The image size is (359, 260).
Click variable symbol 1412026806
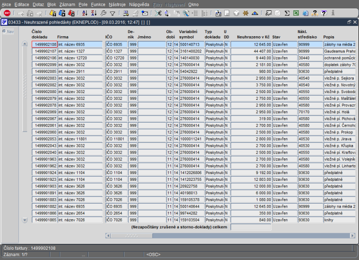(x=192, y=173)
